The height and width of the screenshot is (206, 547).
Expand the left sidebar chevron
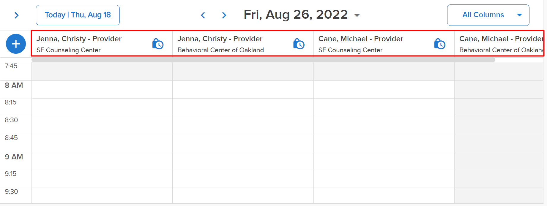click(17, 15)
